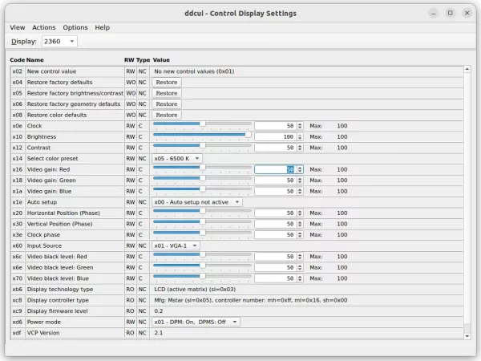Click the Video black level Green slider
Viewport: 481px width, 361px height.
(x=202, y=266)
